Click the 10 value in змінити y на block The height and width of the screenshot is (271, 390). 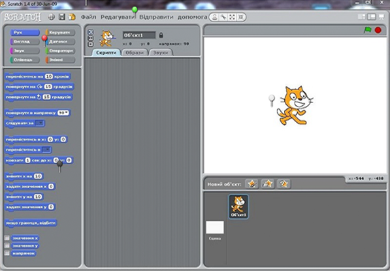[x=37, y=197]
